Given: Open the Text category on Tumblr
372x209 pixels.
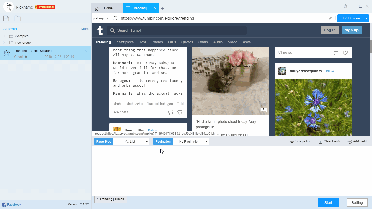Looking at the screenshot, I should pos(143,42).
